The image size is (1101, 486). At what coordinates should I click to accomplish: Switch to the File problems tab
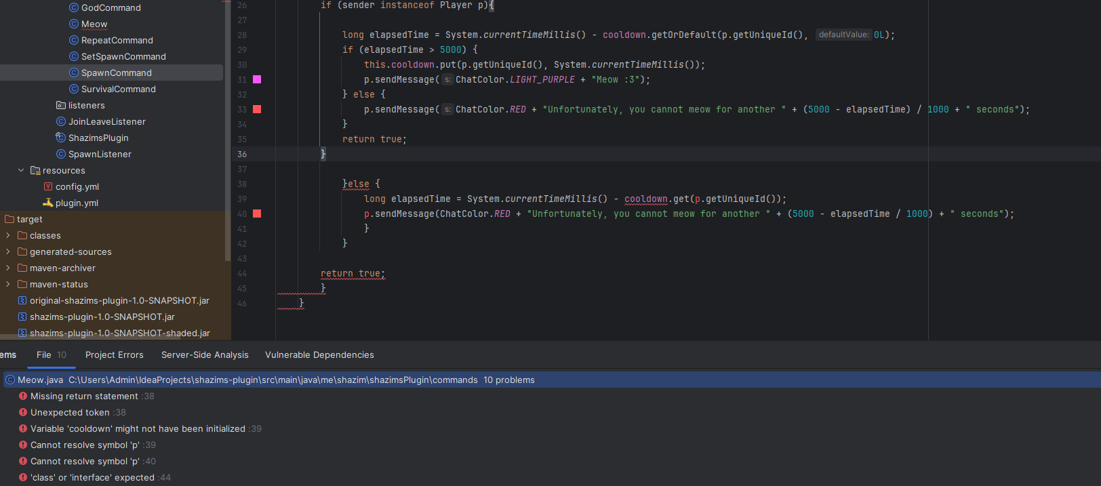point(51,355)
